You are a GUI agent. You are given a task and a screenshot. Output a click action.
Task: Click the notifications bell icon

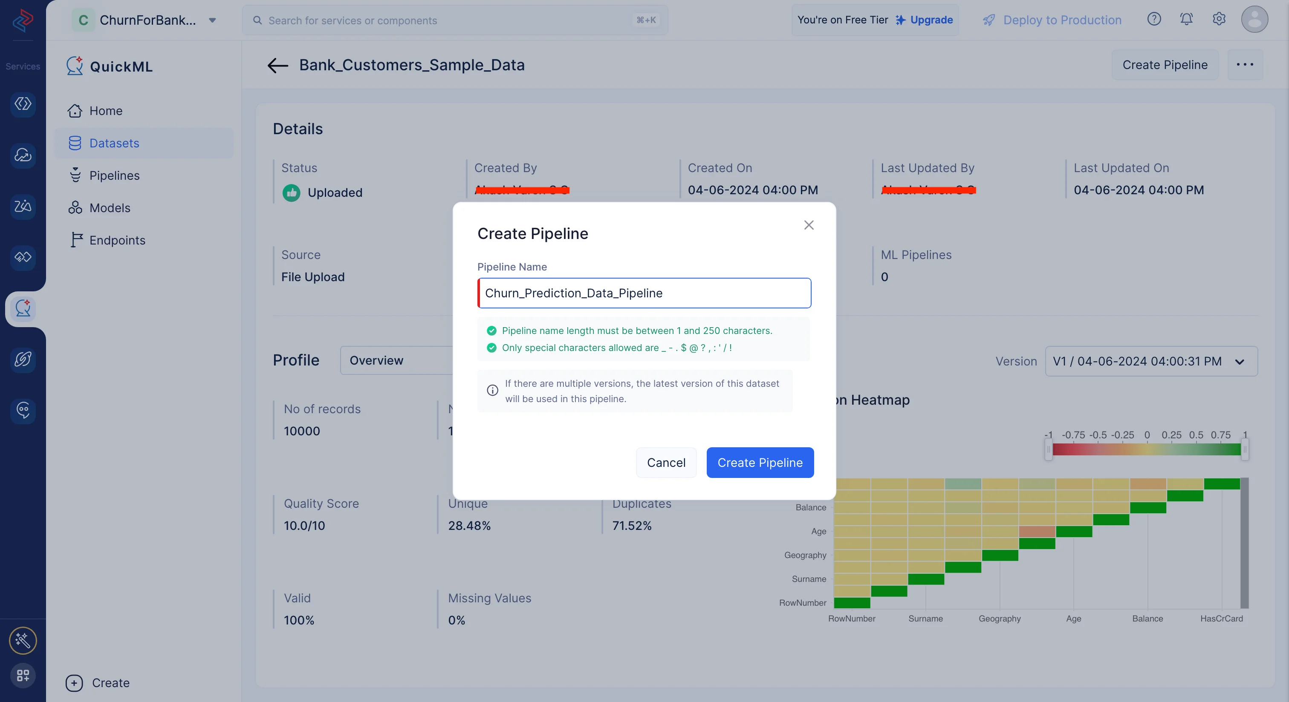tap(1186, 20)
